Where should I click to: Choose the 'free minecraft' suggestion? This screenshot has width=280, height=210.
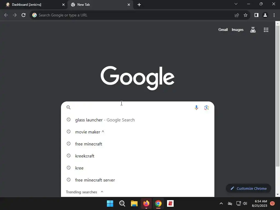click(x=138, y=144)
